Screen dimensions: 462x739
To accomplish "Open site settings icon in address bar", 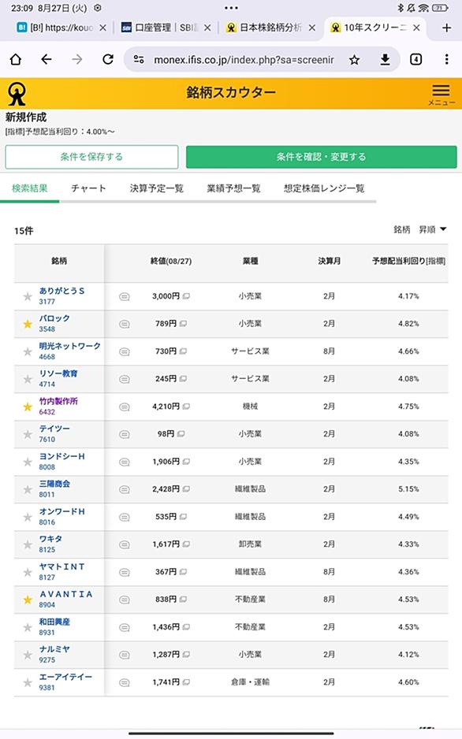I will 139,59.
